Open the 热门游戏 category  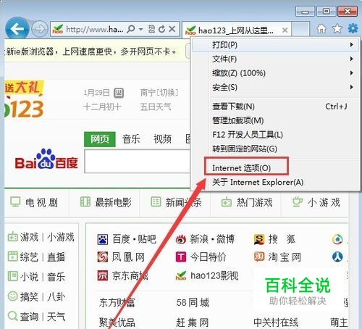tap(254, 202)
